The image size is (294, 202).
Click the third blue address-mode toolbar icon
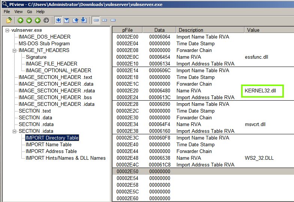pos(75,20)
